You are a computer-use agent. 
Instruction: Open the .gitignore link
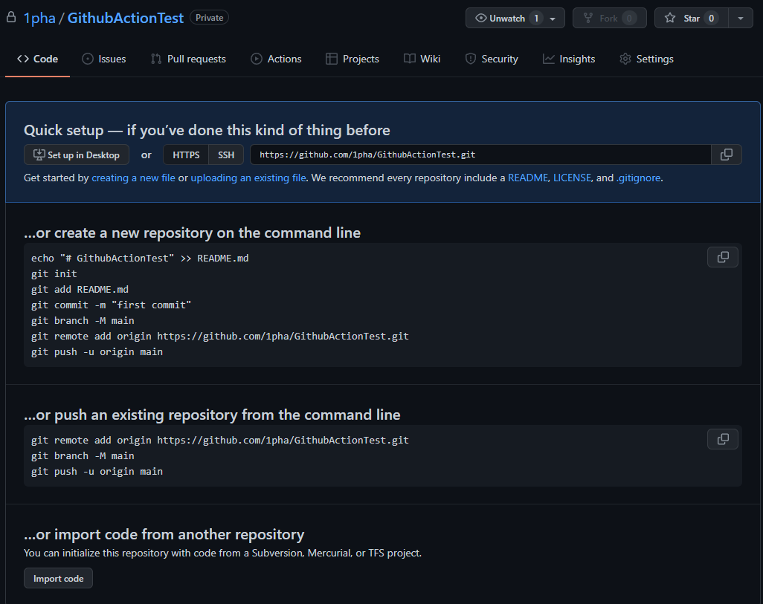(x=638, y=178)
